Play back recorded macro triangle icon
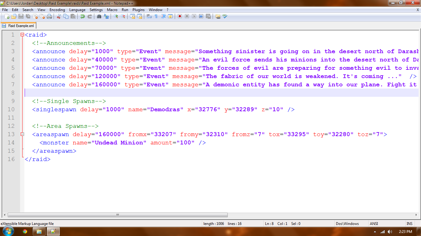This screenshot has width=421, height=236. [x=194, y=16]
